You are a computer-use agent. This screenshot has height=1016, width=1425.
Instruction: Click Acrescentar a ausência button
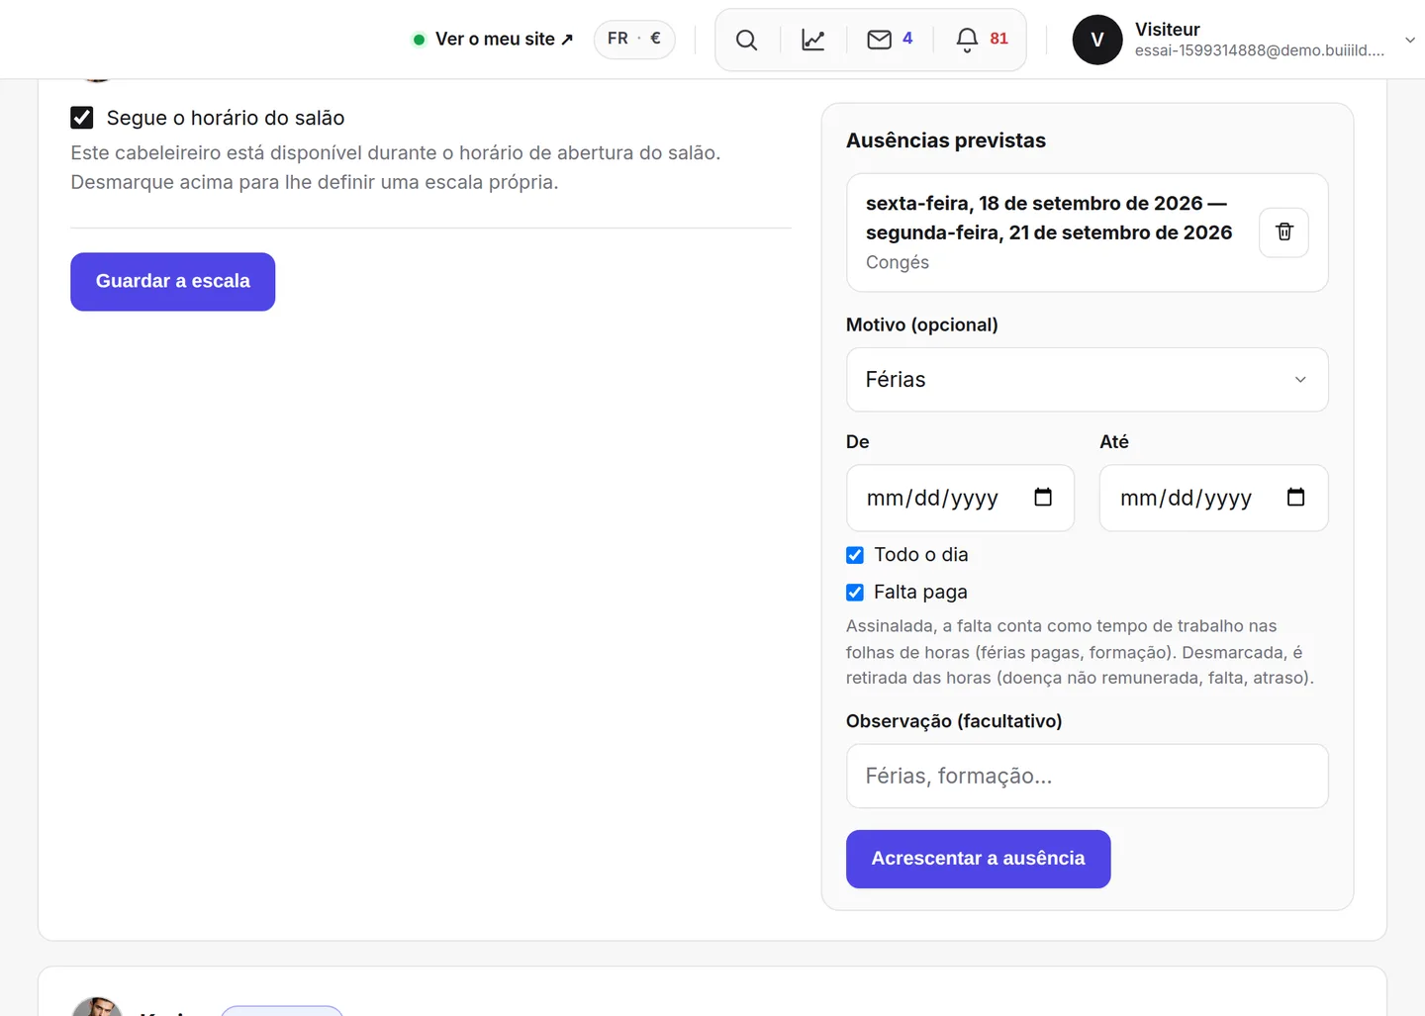(978, 859)
